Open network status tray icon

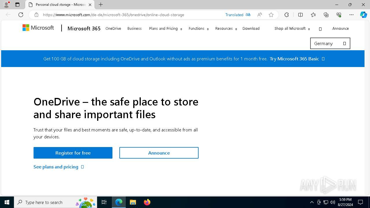326,202
